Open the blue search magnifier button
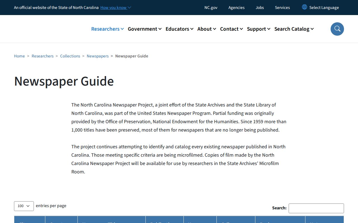This screenshot has width=358, height=223. coord(337,29)
